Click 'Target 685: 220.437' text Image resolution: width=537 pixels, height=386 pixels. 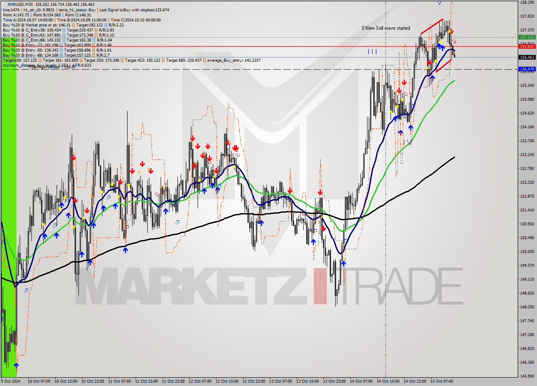click(x=183, y=60)
